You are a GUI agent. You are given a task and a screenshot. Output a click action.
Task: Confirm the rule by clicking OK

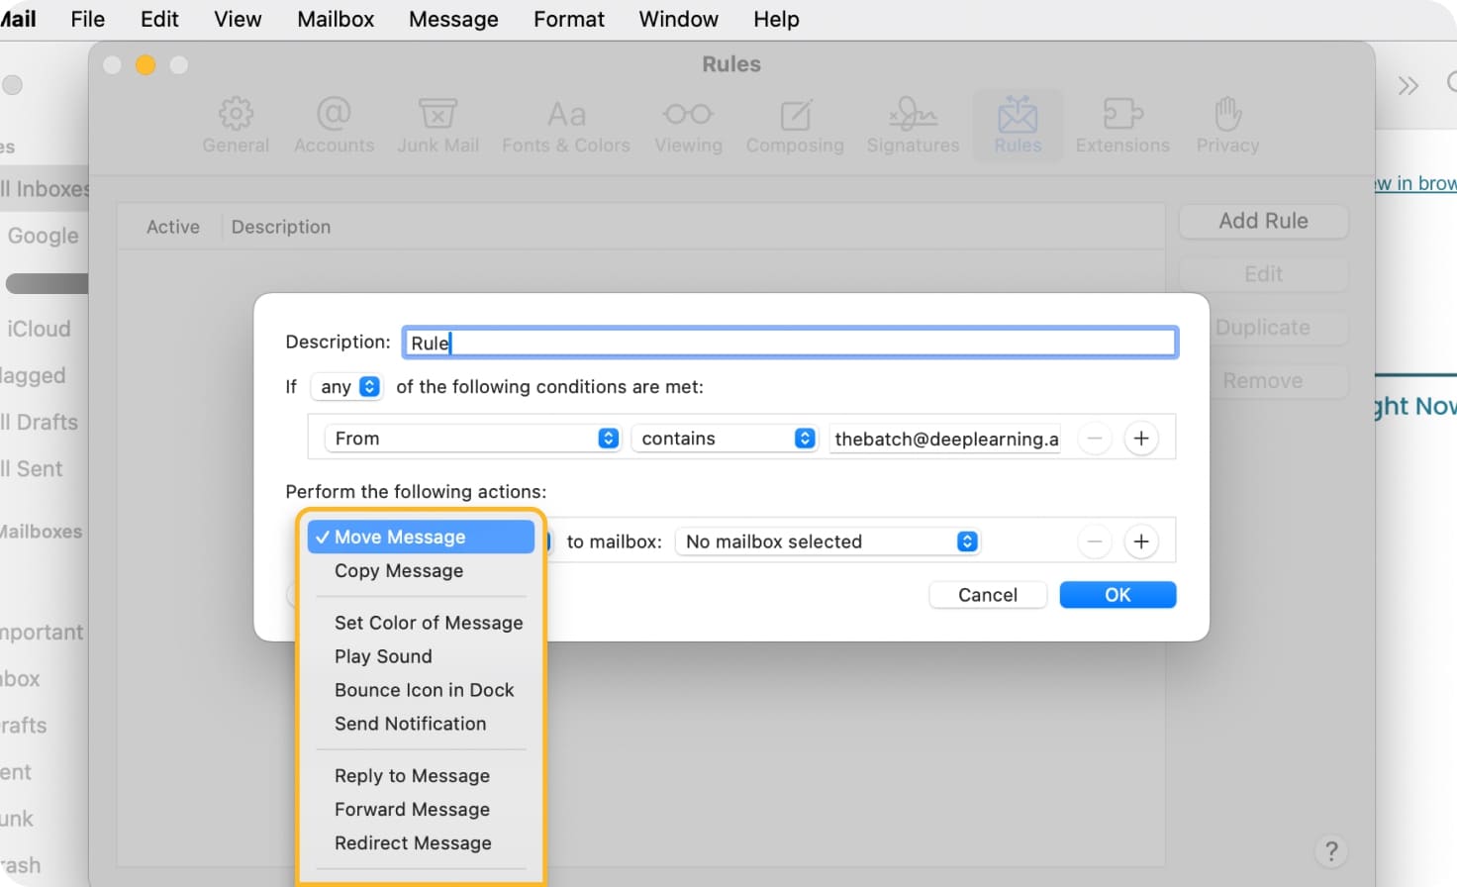pyautogui.click(x=1117, y=594)
